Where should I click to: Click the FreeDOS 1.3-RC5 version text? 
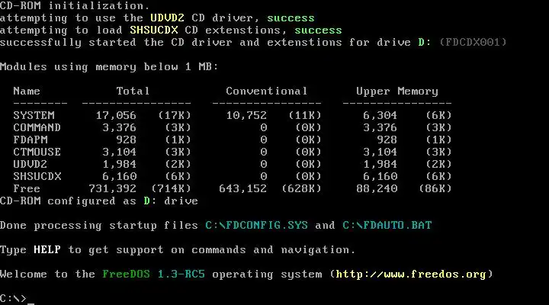point(153,274)
